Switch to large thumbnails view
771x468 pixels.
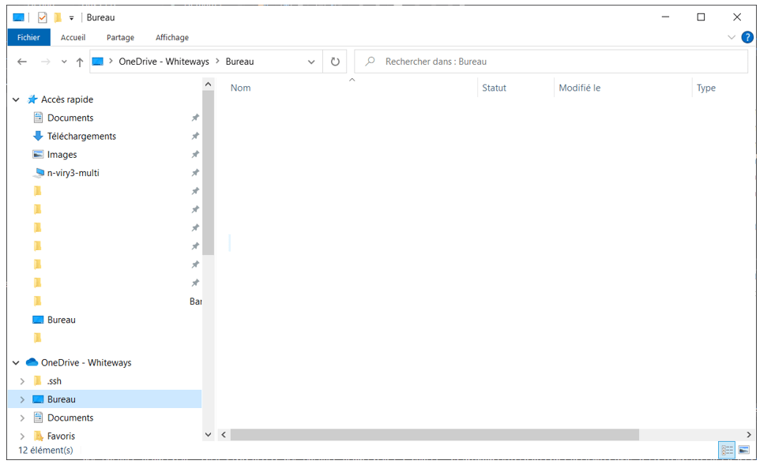point(743,450)
